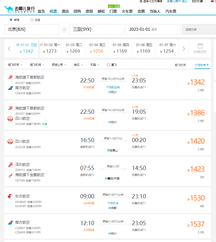Expand 起飞时间 filter dropdown
This screenshot has width=216, height=242.
tap(15, 65)
